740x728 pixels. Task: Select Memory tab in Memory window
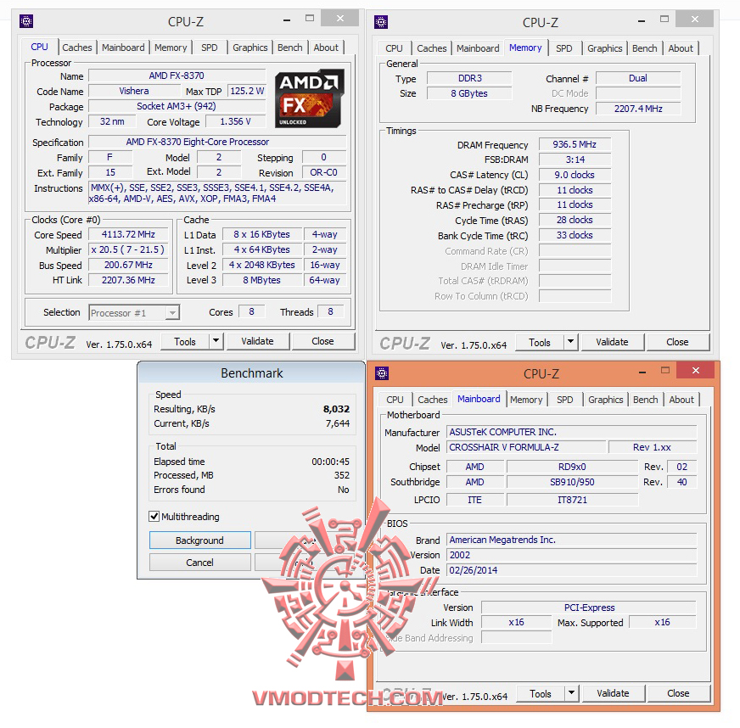[x=525, y=48]
